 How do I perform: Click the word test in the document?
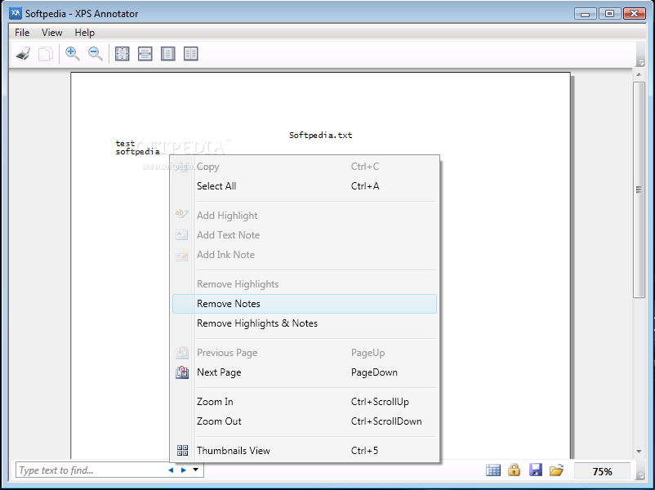[125, 143]
